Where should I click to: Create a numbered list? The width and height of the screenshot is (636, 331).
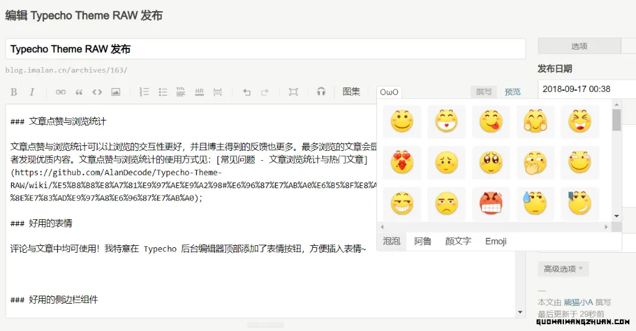[x=144, y=92]
